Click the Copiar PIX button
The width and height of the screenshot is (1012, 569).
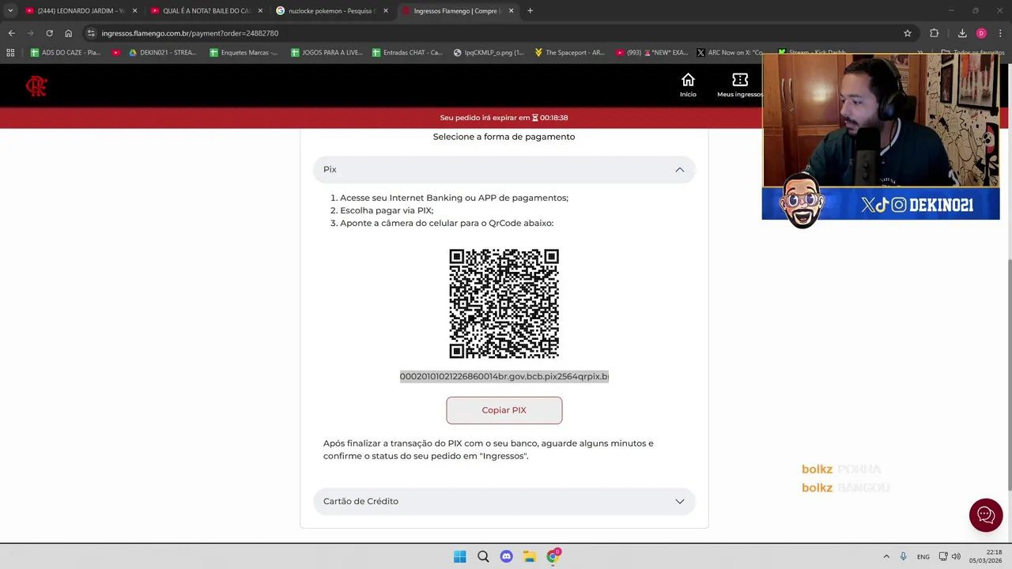point(504,410)
